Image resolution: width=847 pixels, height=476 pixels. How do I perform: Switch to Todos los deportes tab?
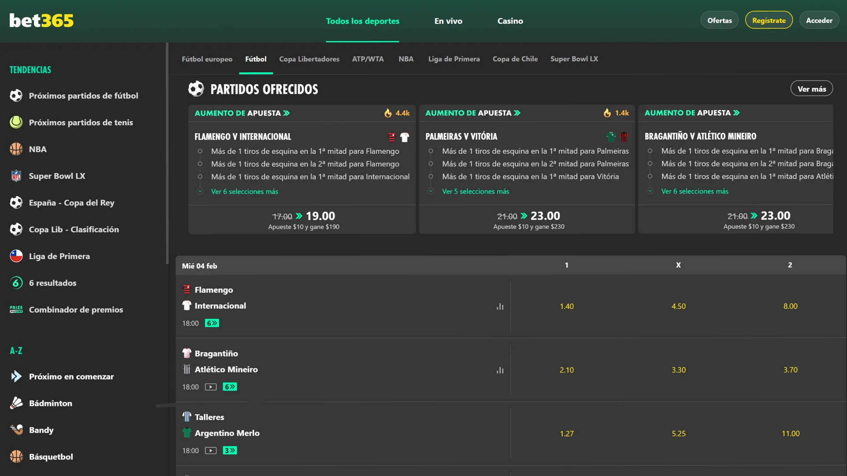pos(362,21)
